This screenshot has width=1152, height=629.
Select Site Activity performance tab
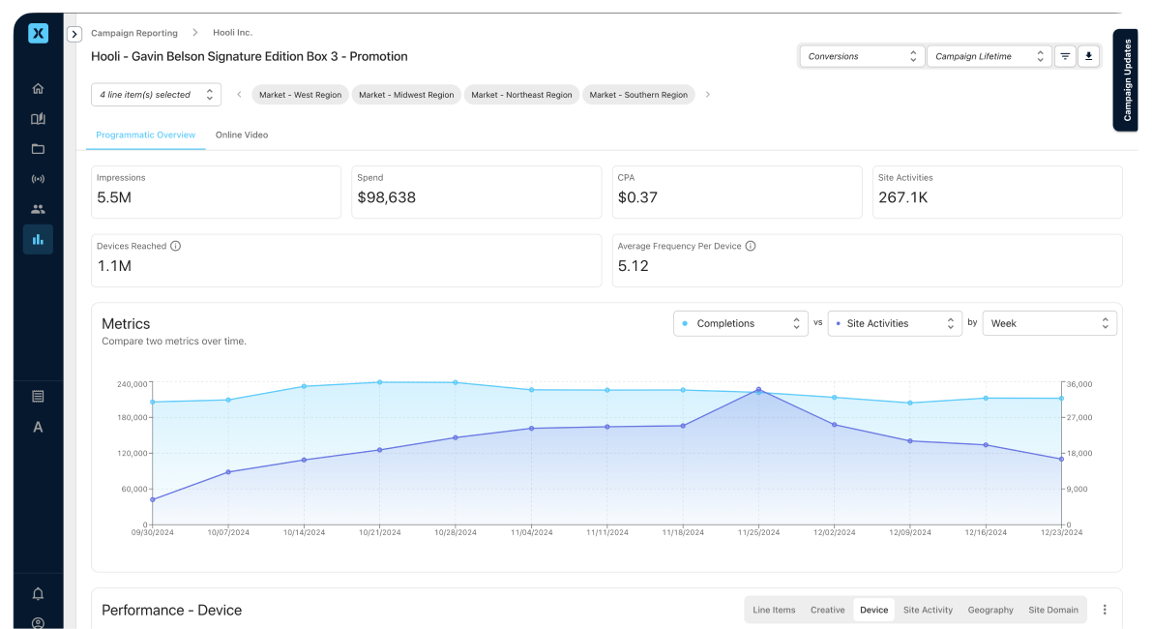tap(928, 610)
